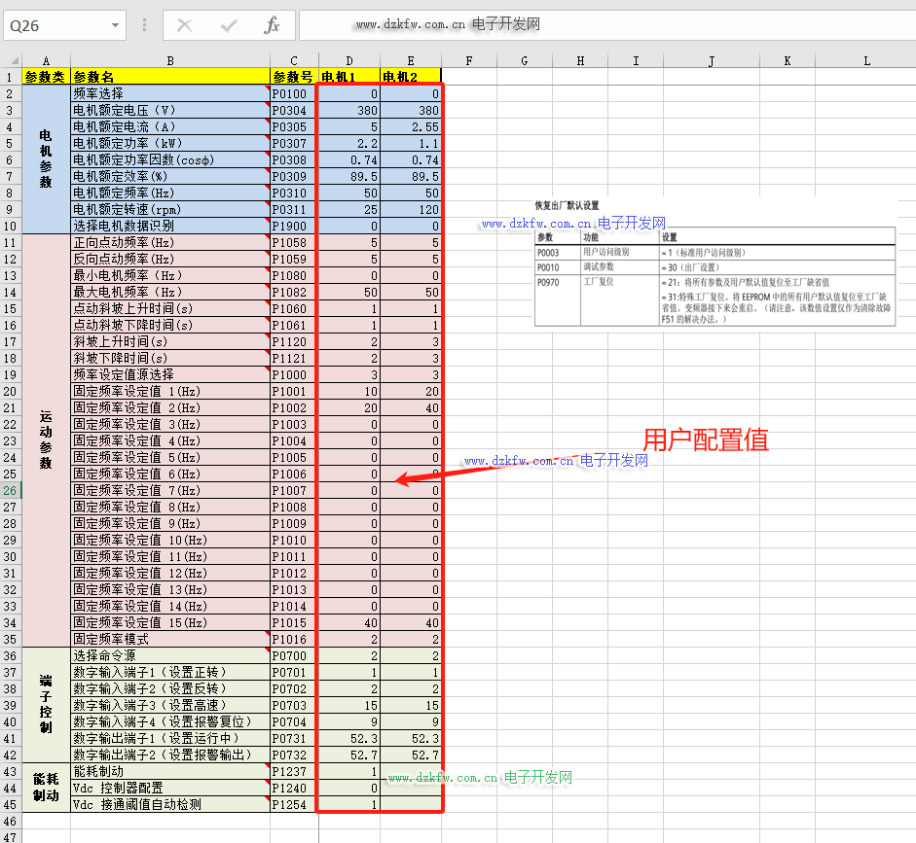The image size is (916, 843).
Task: Select column B header
Action: coord(170,61)
